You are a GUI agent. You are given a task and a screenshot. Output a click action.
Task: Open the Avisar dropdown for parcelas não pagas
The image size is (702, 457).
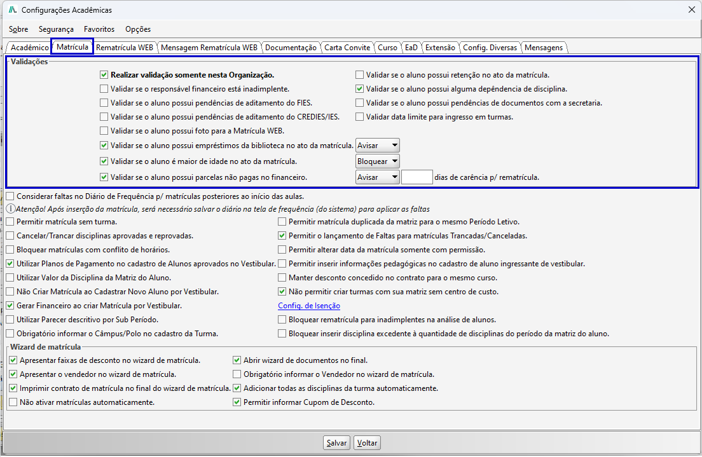378,177
